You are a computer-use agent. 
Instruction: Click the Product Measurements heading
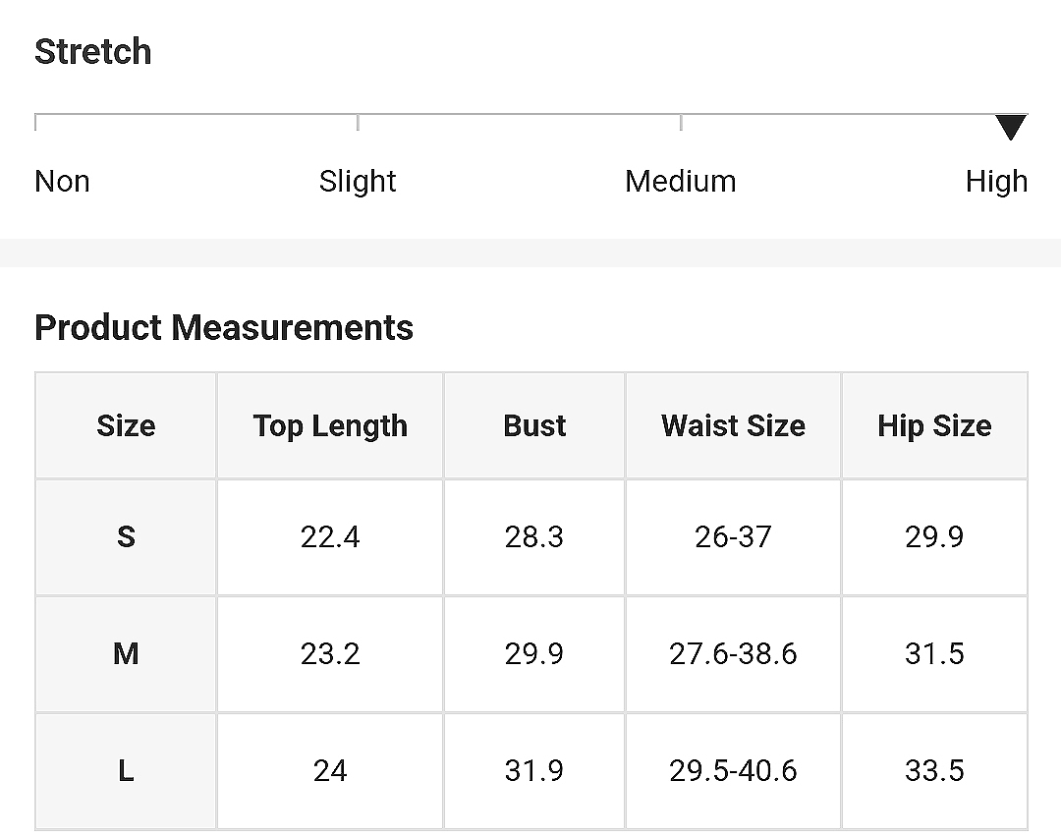click(224, 327)
